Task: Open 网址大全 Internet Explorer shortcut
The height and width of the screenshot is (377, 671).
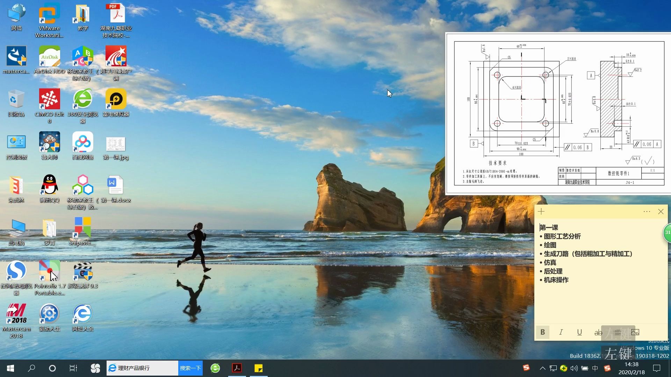Action: coord(82,318)
